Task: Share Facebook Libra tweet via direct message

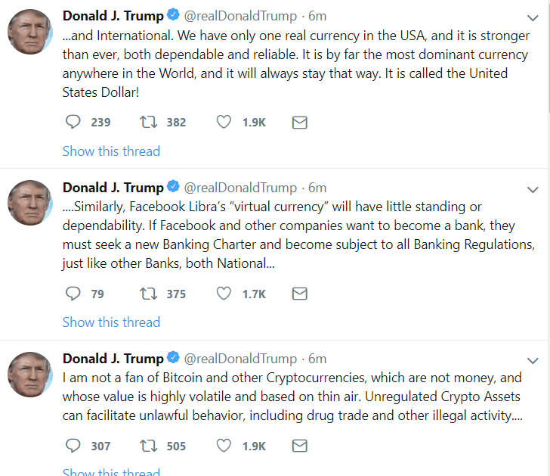Action: (x=299, y=294)
